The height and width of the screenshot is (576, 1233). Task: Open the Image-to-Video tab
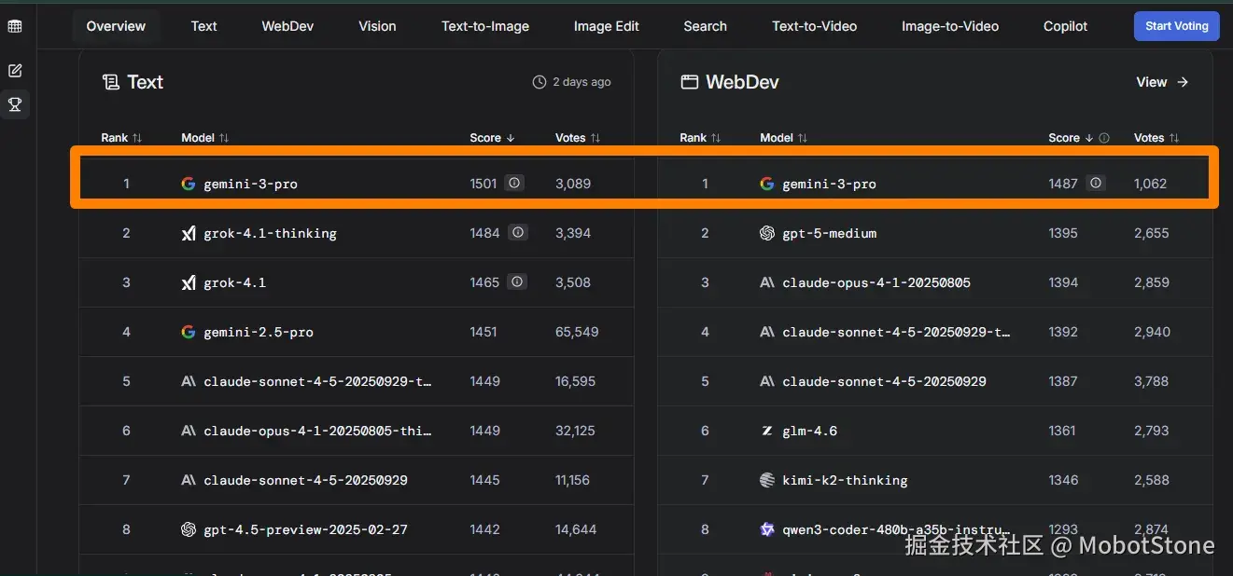tap(950, 26)
